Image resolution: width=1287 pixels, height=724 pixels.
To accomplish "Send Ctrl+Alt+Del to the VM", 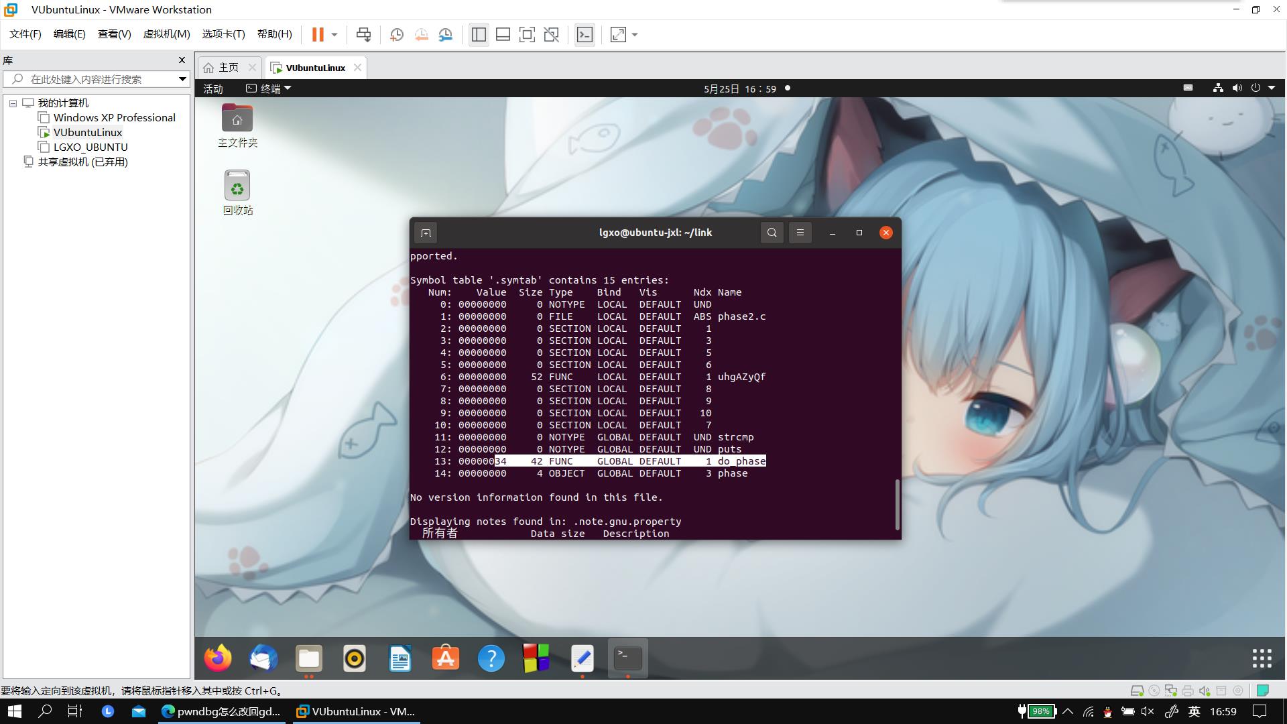I will [363, 34].
